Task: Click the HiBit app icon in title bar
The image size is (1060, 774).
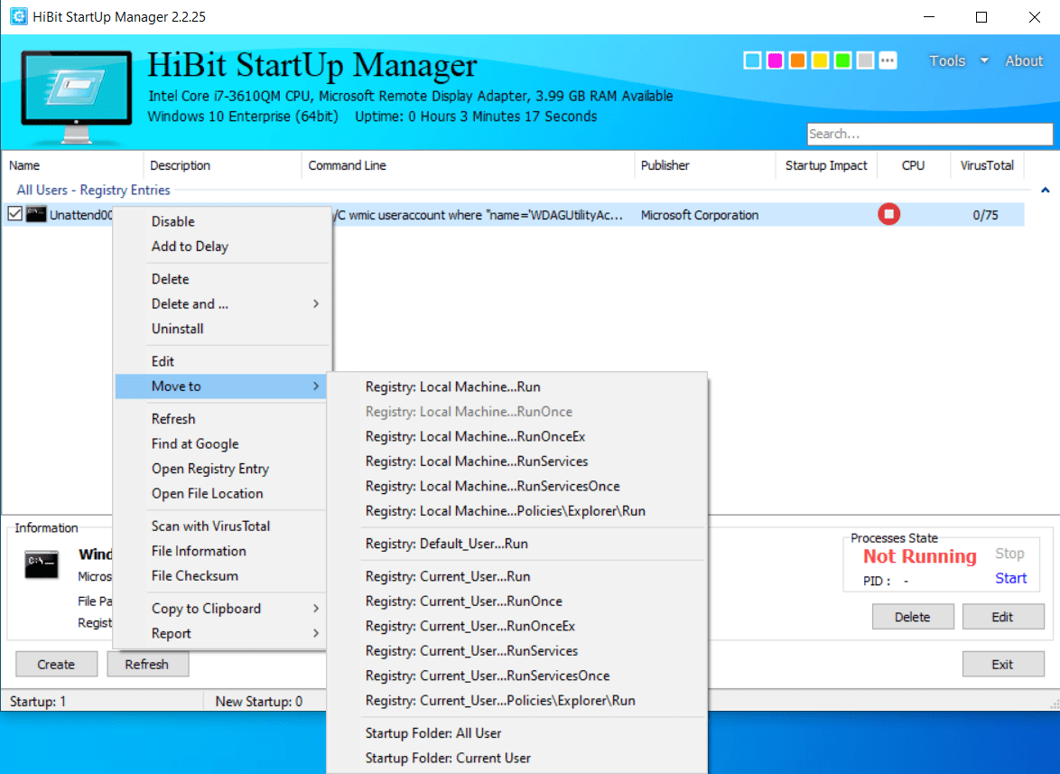Action: (19, 16)
